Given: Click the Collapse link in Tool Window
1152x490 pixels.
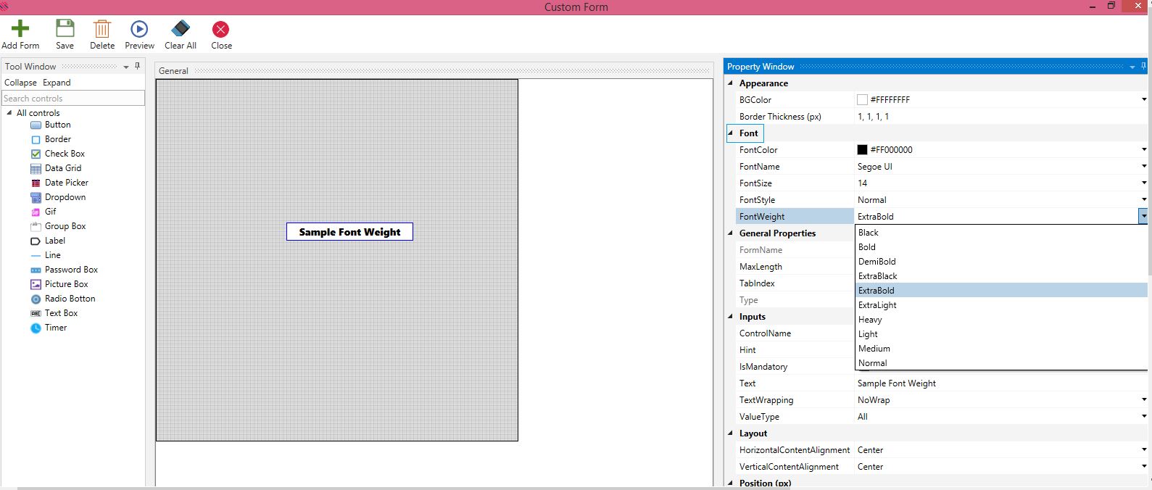Looking at the screenshot, I should pyautogui.click(x=20, y=83).
